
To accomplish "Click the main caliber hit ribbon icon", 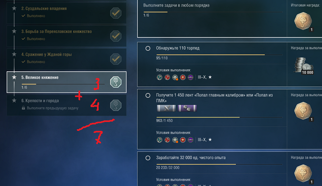I will pyautogui.click(x=166, y=108).
